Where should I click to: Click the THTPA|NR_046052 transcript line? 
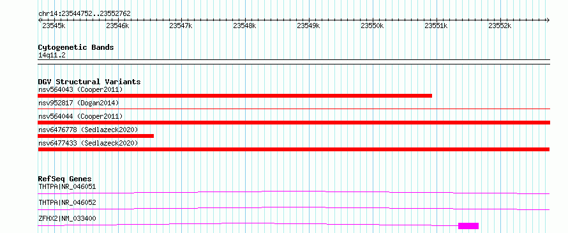click(294, 208)
